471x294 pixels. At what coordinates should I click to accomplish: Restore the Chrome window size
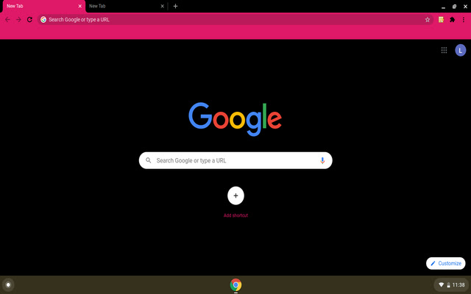[x=455, y=7]
